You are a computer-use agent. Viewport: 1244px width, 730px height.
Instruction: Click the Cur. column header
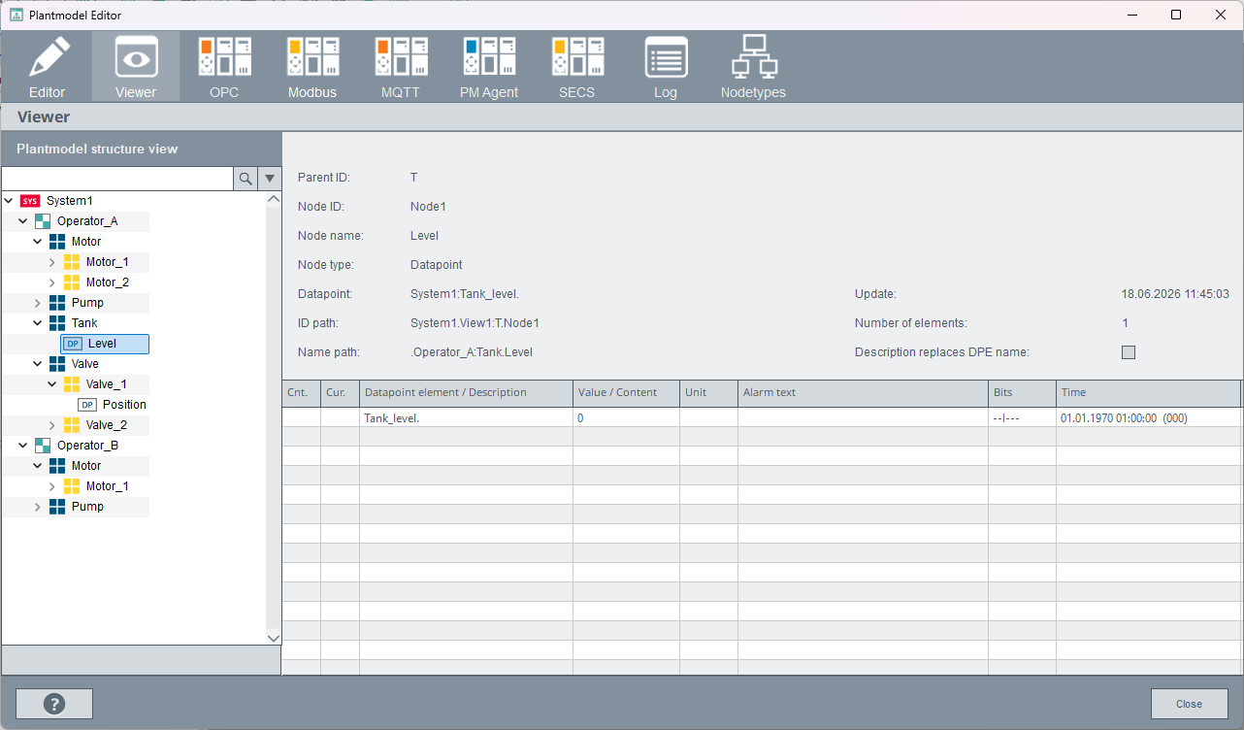click(340, 392)
